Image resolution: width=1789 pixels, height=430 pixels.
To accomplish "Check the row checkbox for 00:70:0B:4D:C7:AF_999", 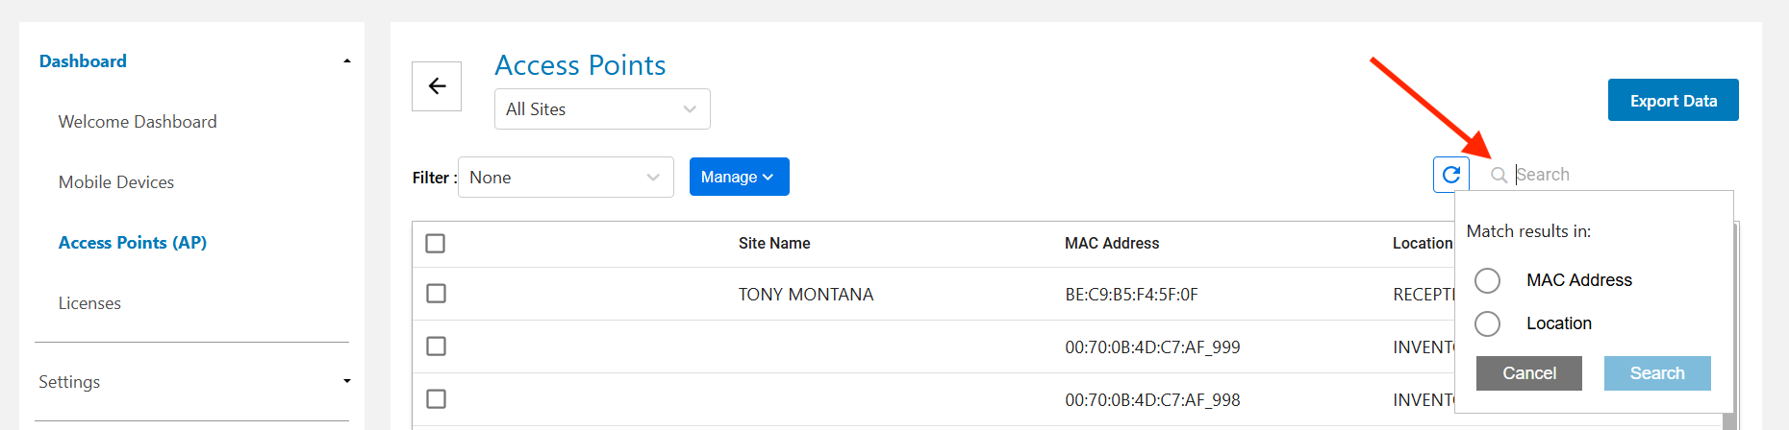I will pyautogui.click(x=436, y=346).
